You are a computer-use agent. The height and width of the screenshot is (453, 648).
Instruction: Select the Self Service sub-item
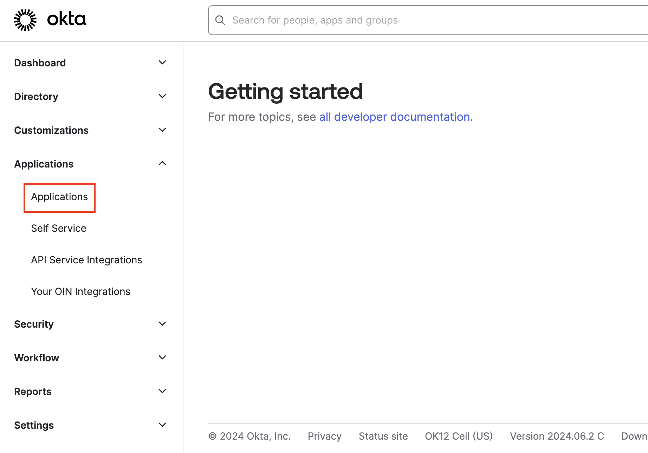[59, 228]
